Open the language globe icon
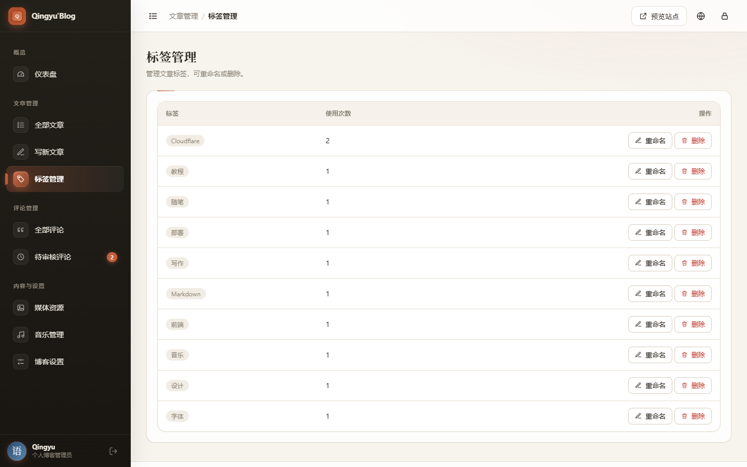The width and height of the screenshot is (747, 467). tap(701, 16)
